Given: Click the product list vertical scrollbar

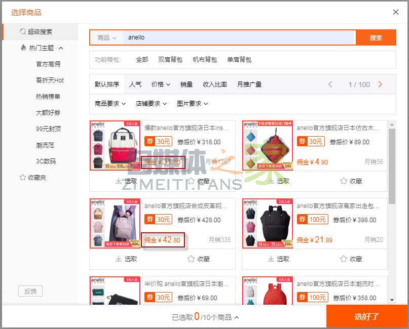Looking at the screenshot, I should [x=392, y=167].
